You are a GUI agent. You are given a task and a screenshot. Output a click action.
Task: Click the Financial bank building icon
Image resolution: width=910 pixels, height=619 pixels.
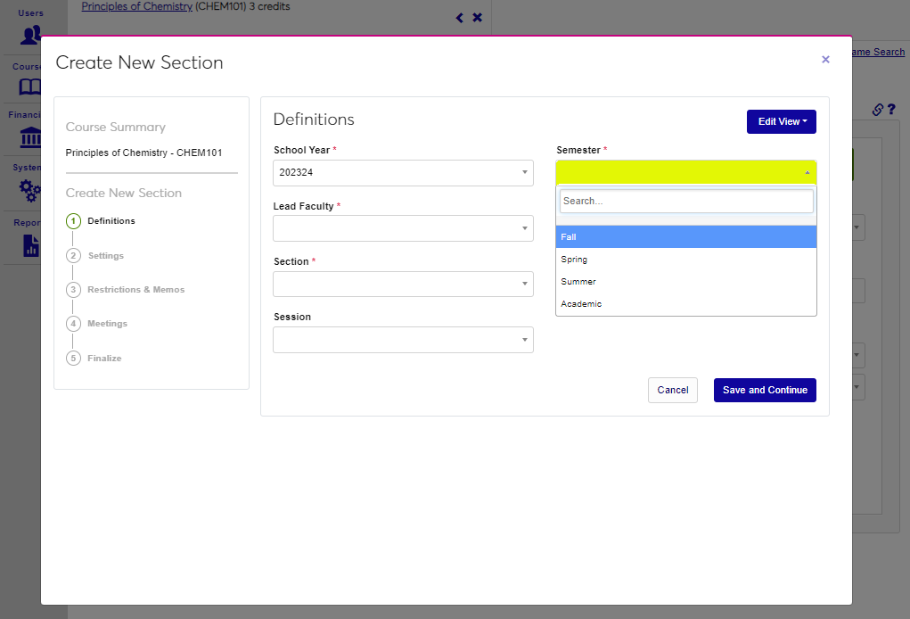[30, 138]
